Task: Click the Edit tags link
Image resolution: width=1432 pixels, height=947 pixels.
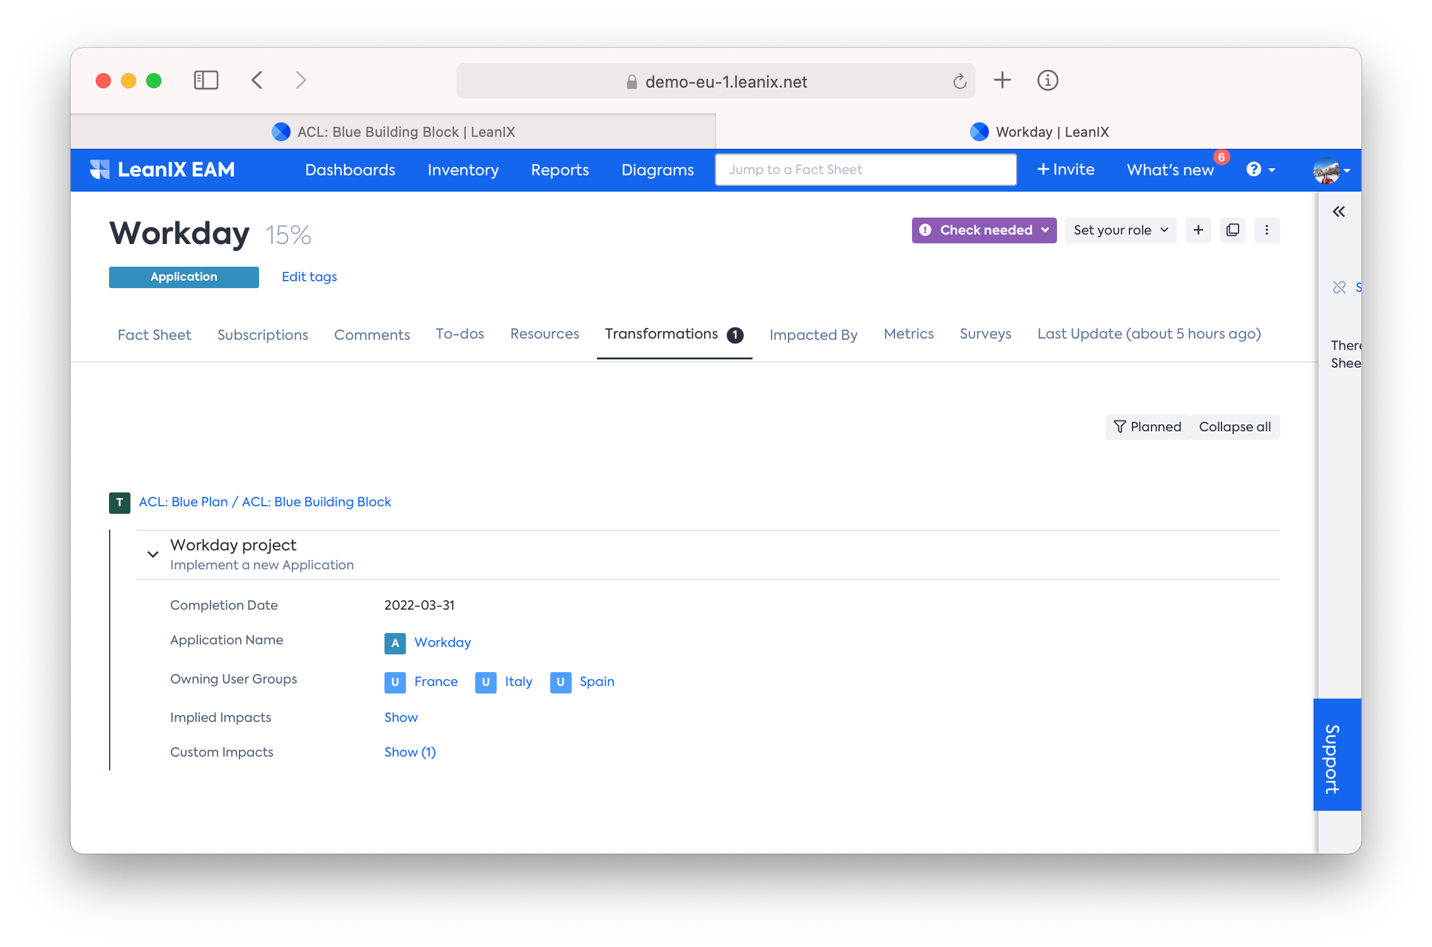Action: pos(309,277)
